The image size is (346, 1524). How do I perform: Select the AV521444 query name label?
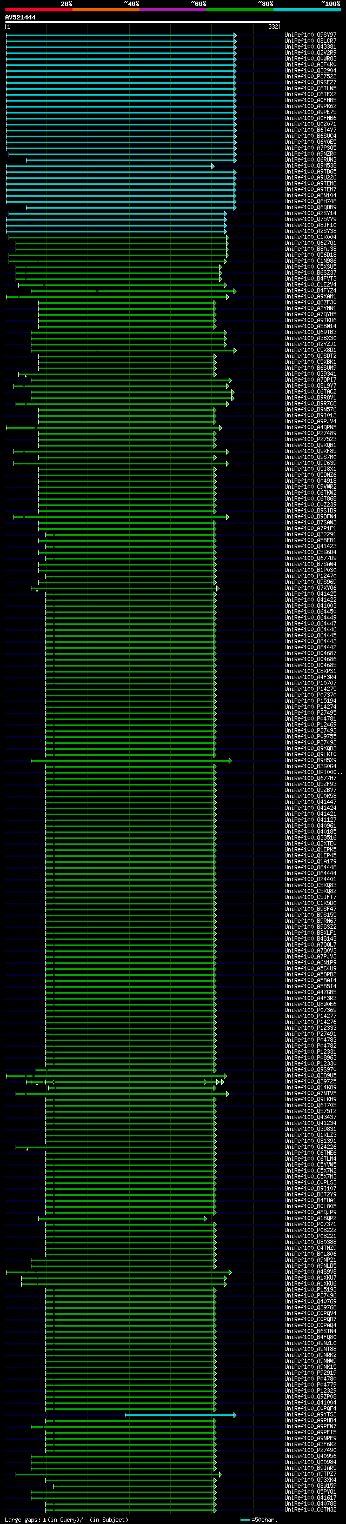tap(20, 18)
